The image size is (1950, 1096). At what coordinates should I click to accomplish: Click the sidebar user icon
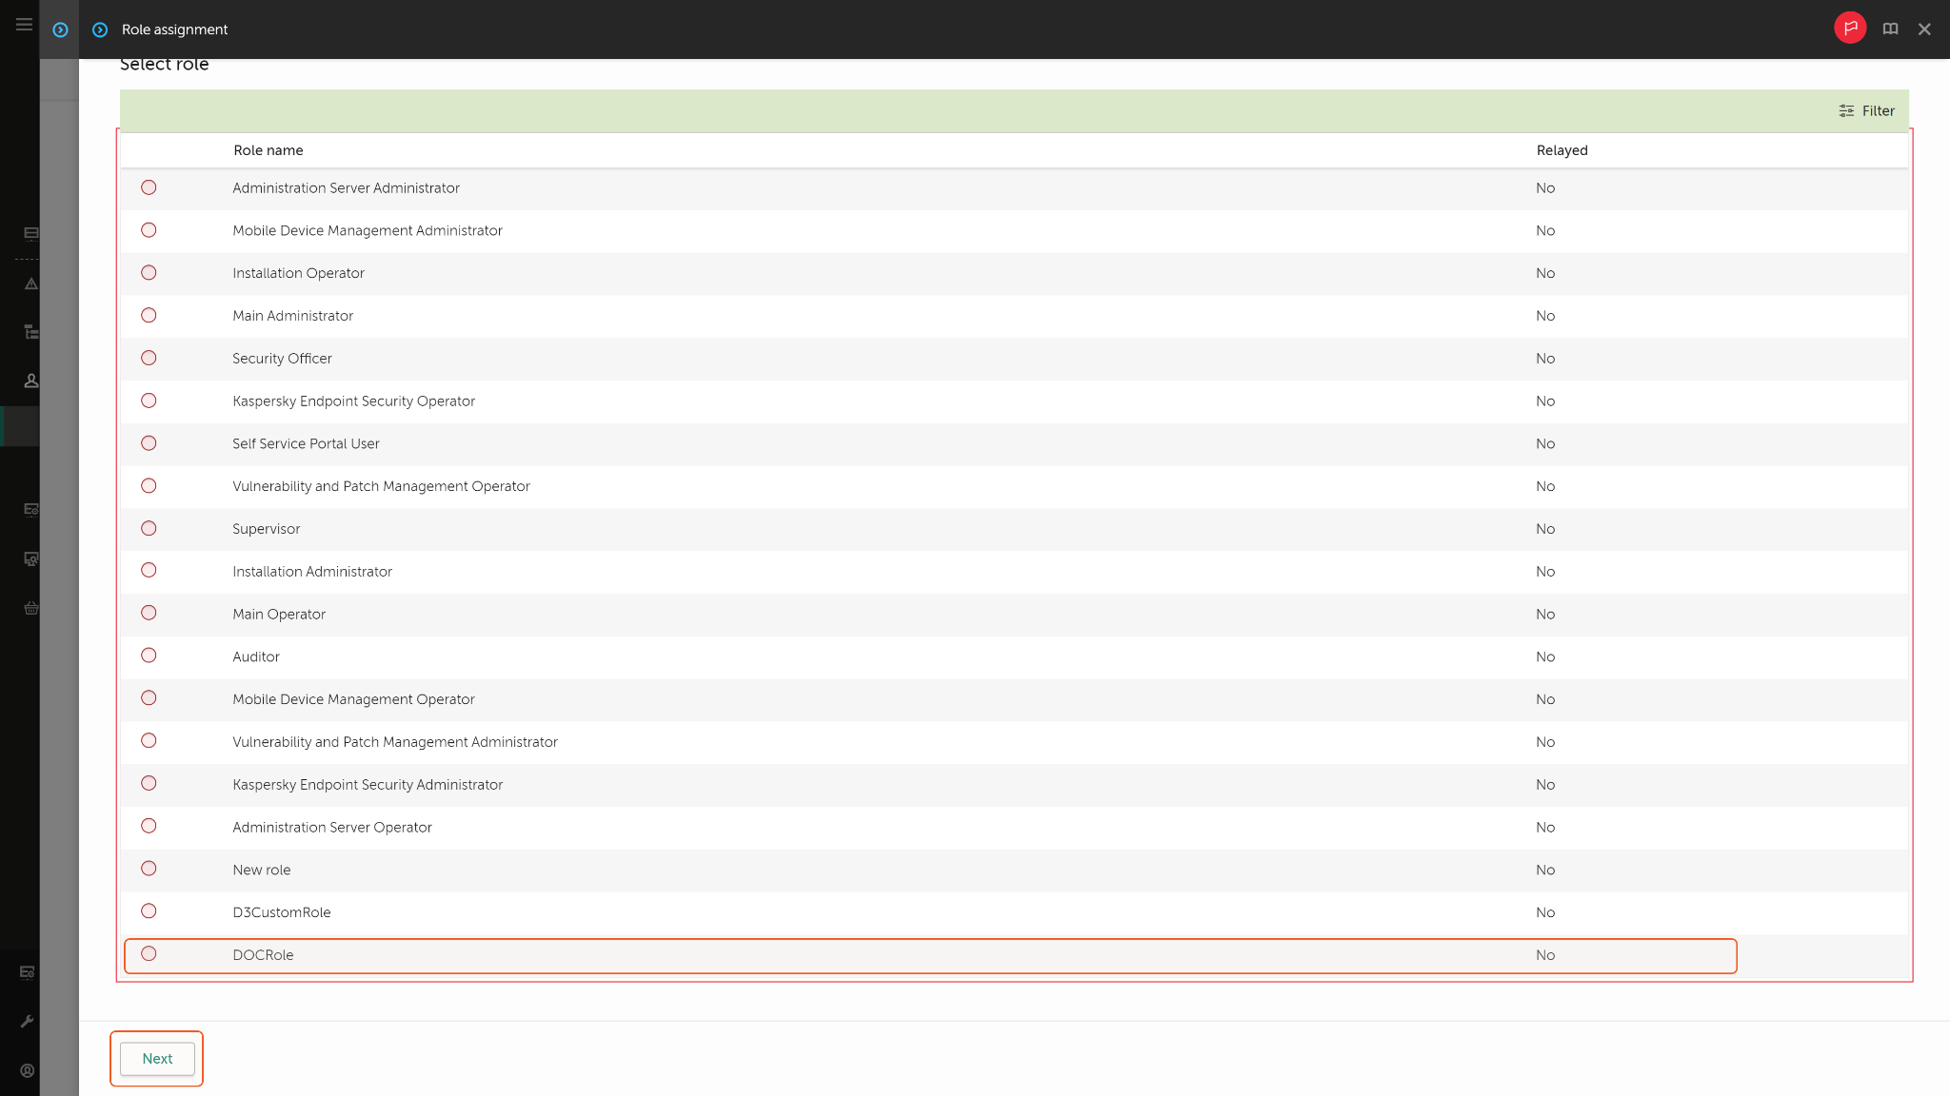tap(30, 381)
